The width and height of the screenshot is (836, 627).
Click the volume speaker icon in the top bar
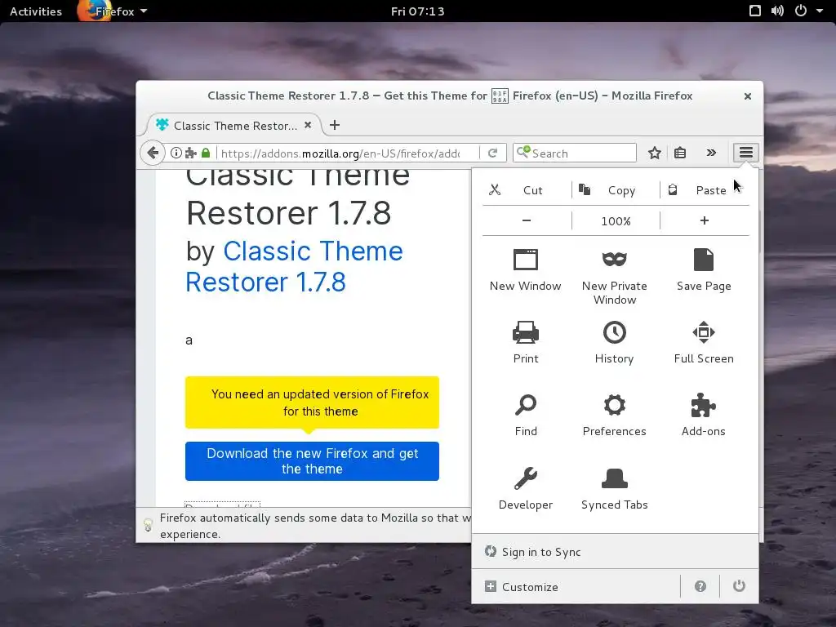(x=777, y=11)
